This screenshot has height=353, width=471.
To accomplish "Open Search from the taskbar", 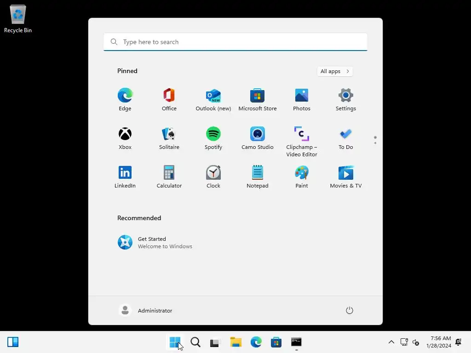I will click(195, 342).
